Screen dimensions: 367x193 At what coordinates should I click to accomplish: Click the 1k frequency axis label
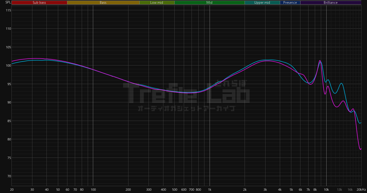tap(210, 190)
